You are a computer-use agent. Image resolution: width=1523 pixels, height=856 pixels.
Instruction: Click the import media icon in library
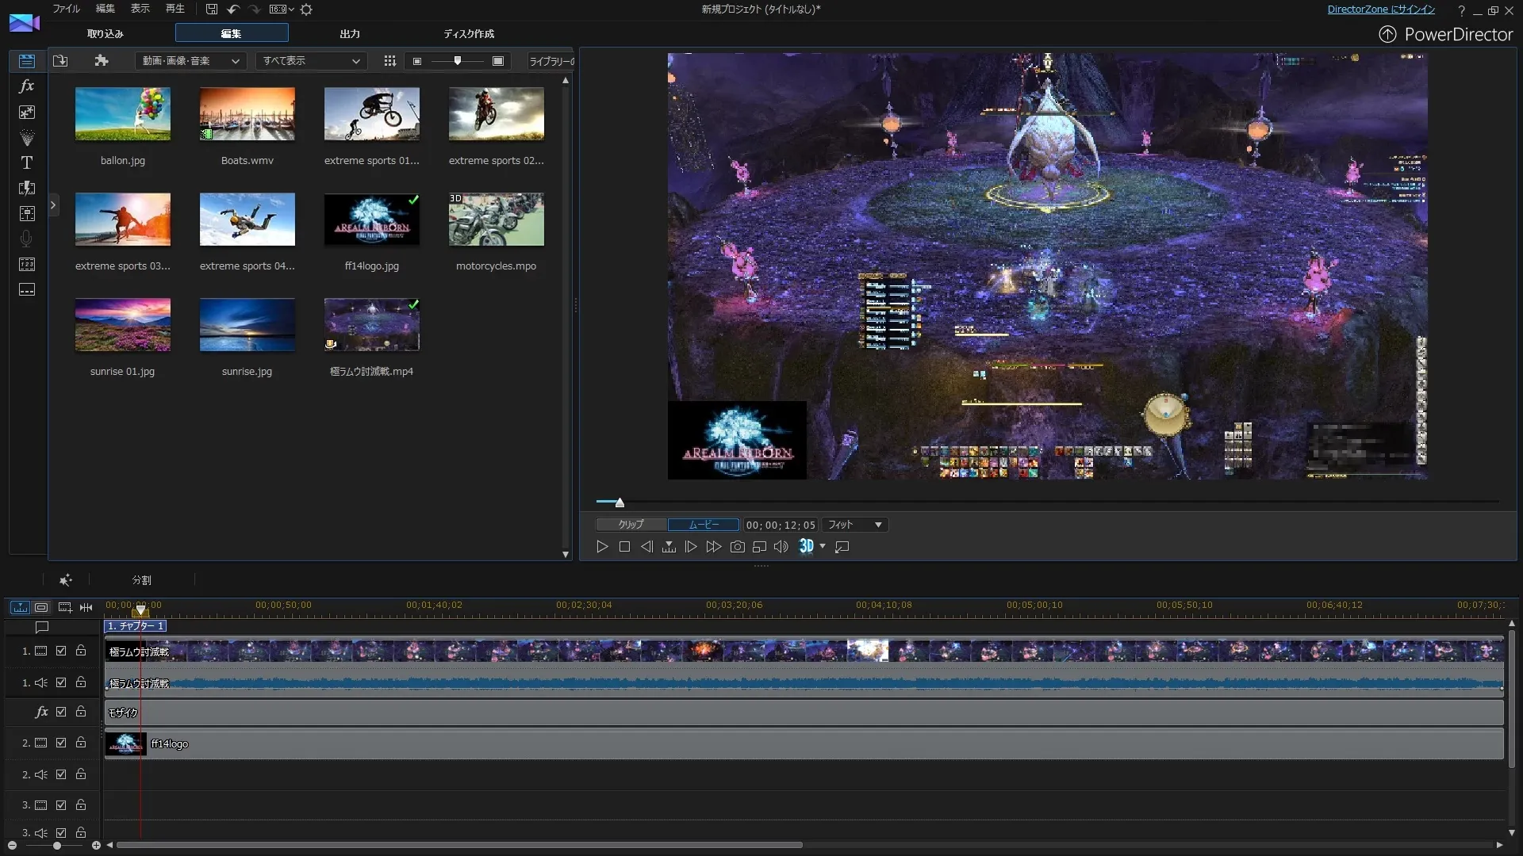pyautogui.click(x=60, y=60)
